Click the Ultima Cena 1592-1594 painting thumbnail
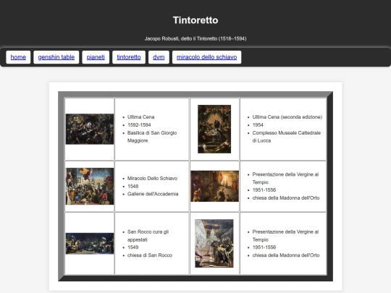 (90, 129)
